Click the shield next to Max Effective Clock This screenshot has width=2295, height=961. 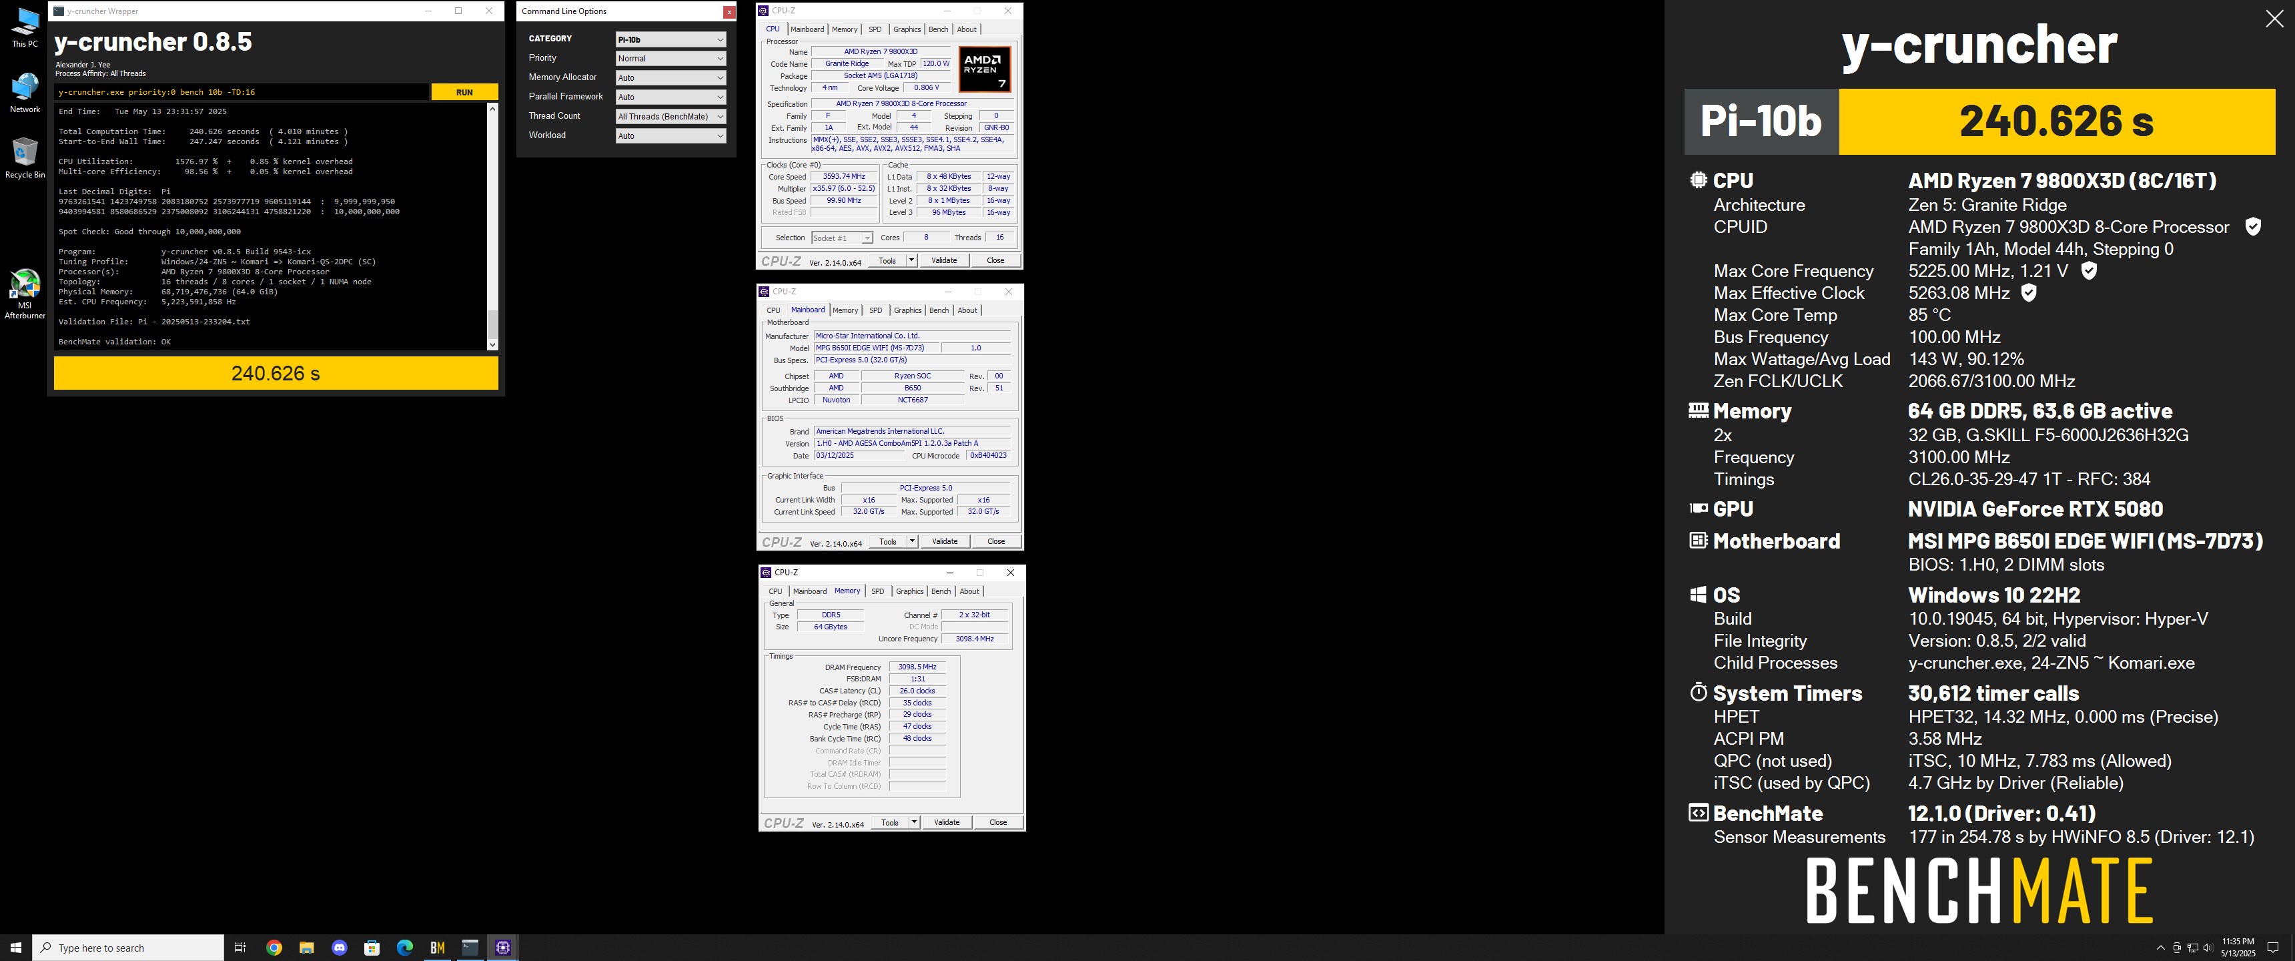click(2029, 292)
